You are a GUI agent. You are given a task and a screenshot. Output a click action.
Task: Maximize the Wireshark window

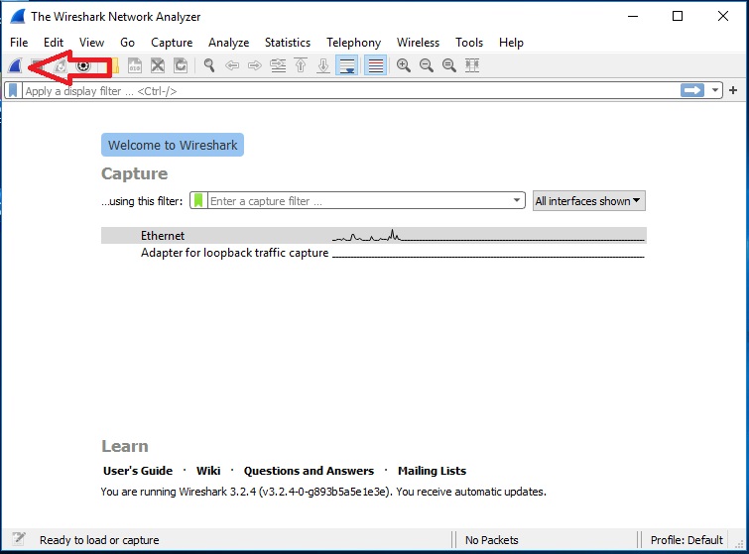point(678,16)
